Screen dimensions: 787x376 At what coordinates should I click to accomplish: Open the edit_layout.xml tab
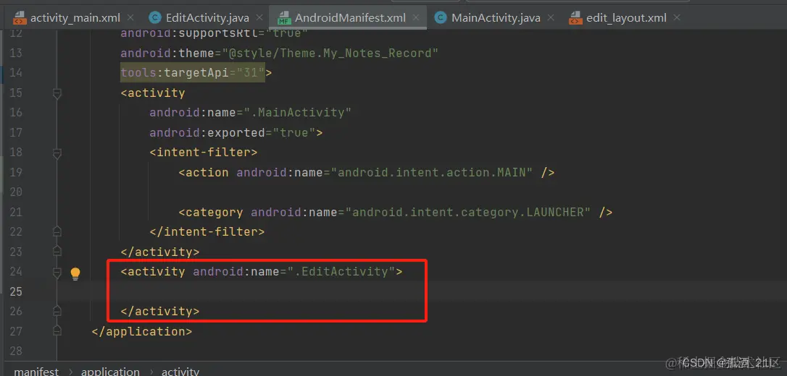point(626,18)
